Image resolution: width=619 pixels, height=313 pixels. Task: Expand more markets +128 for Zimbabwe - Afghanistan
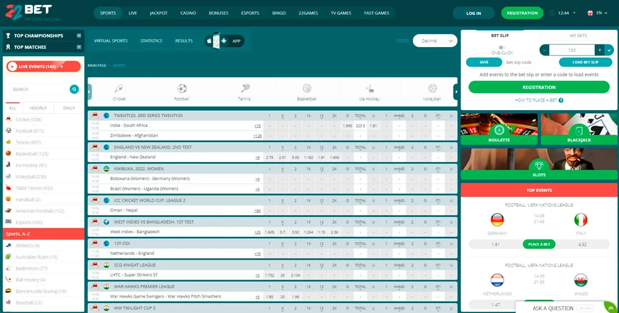[x=257, y=136]
